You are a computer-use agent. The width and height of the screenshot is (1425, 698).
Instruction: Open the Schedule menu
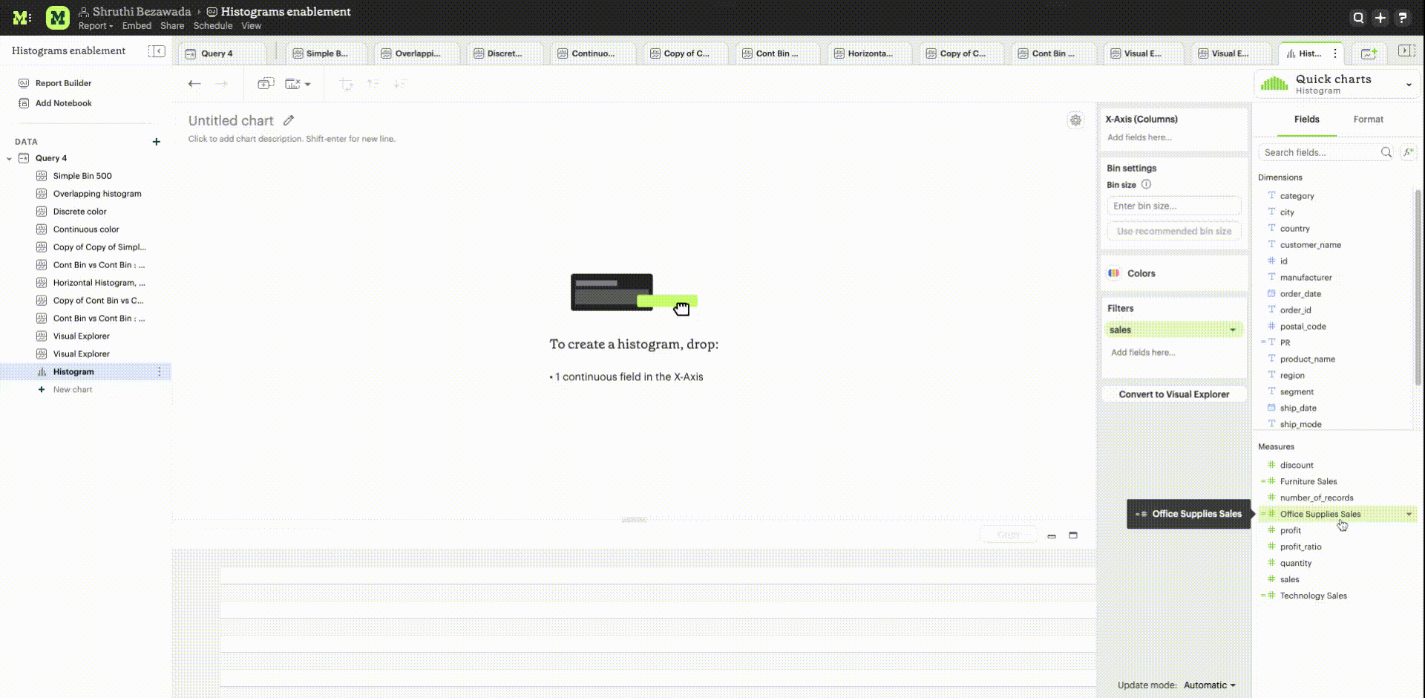[213, 26]
